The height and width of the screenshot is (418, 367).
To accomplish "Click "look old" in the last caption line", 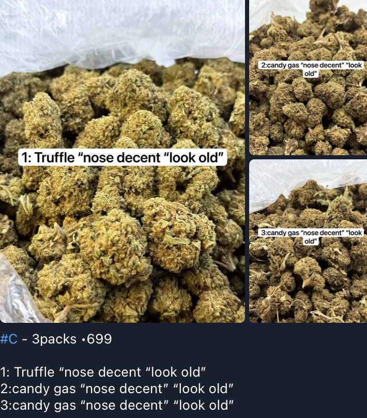I will point(204,405).
